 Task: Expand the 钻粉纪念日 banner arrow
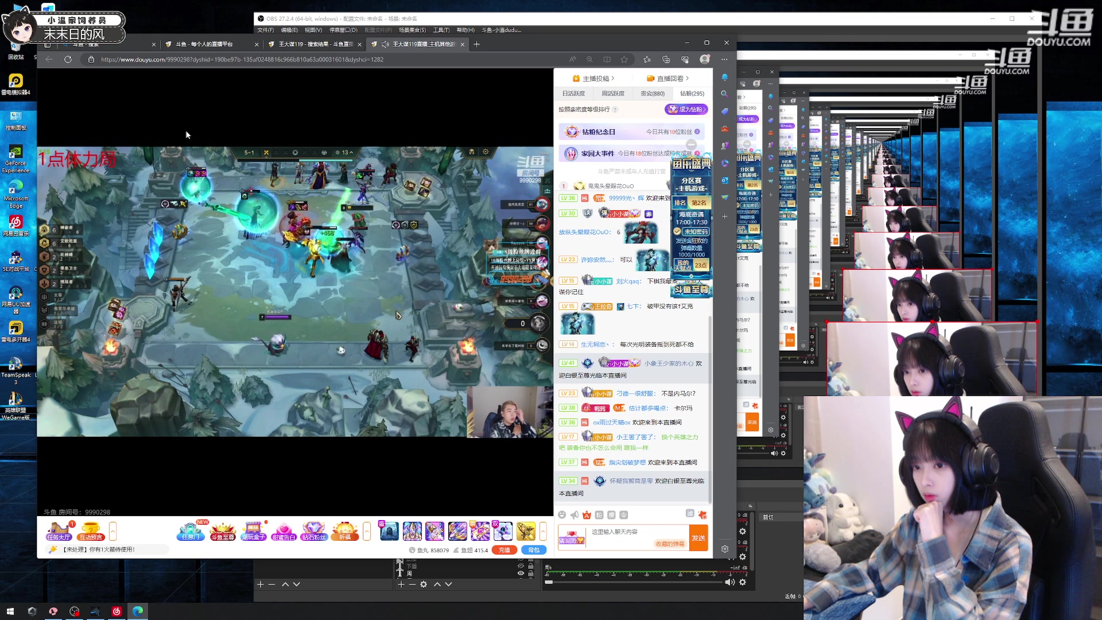[x=697, y=131]
